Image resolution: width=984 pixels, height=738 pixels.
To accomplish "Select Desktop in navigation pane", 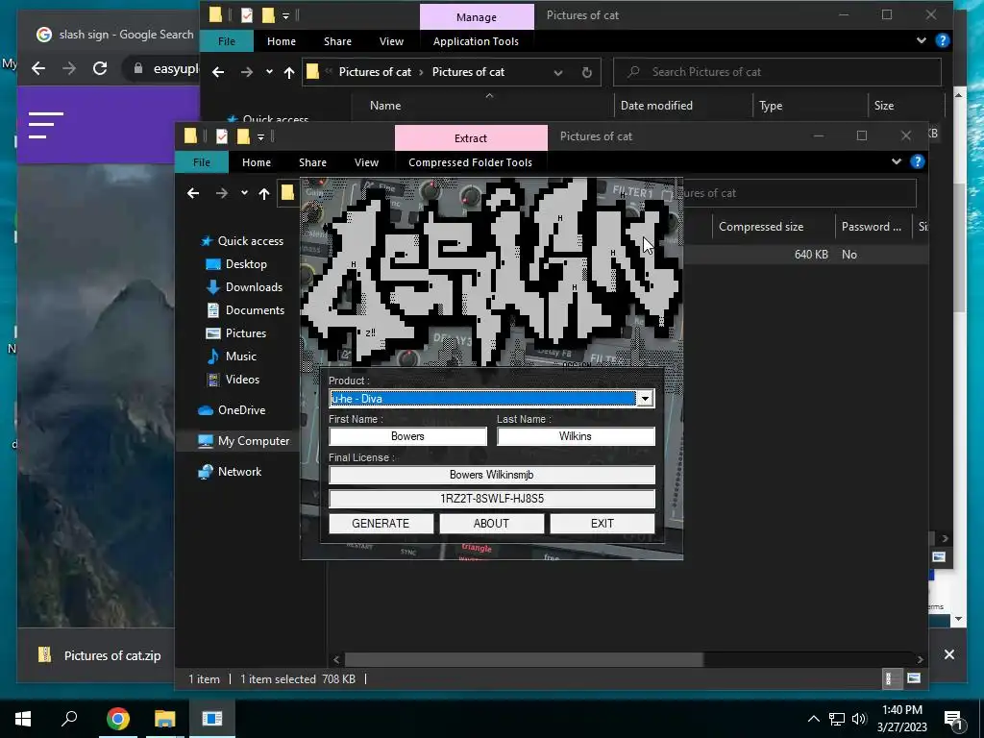I will coord(236,264).
